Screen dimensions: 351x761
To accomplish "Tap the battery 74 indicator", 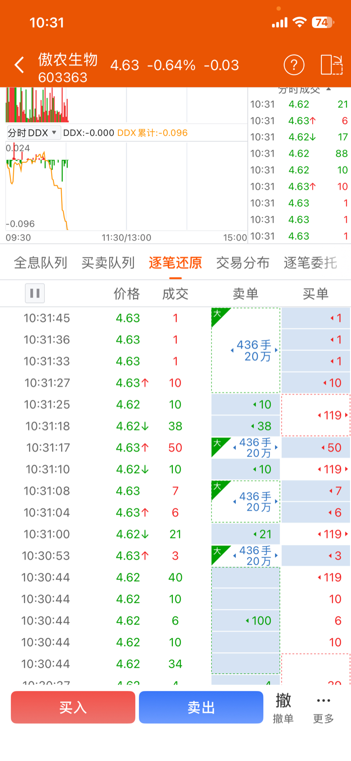I will coord(323,22).
